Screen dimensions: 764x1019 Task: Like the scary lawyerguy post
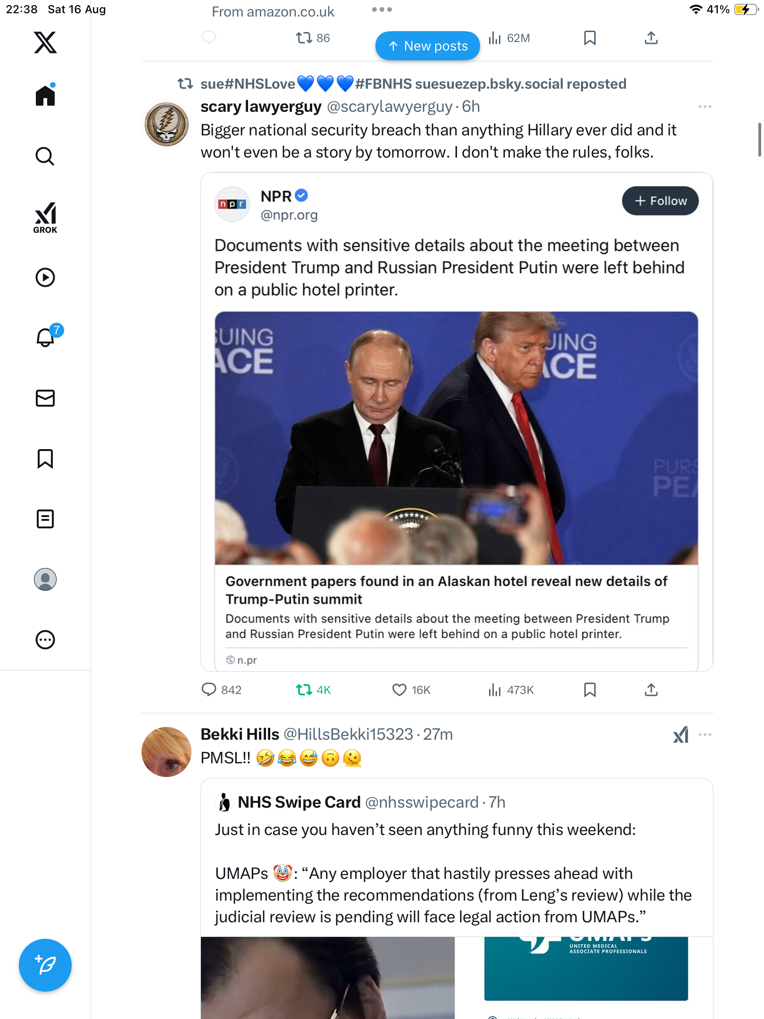399,690
